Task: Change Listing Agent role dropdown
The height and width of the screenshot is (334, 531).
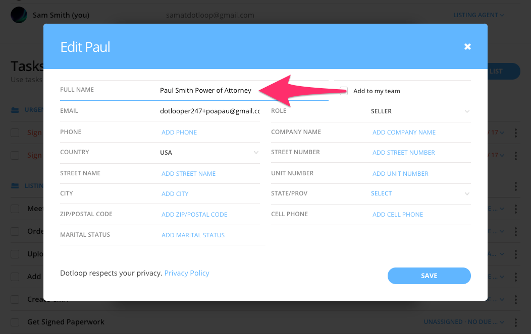Action: 479,15
